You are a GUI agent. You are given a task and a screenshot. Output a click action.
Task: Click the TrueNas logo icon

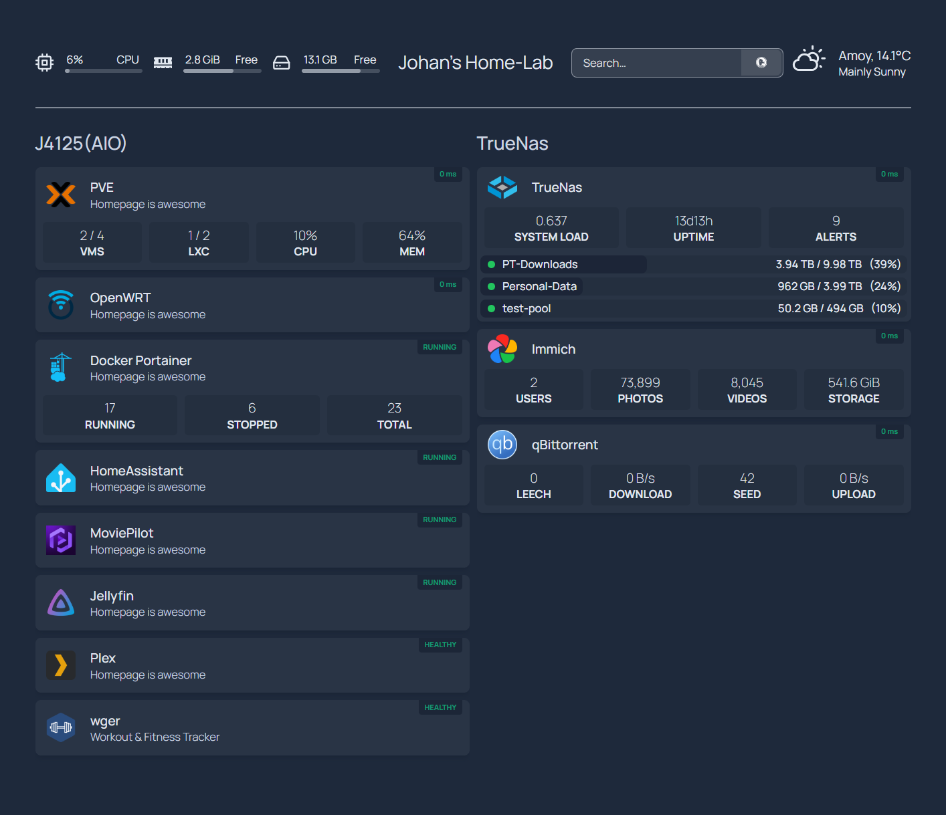[502, 187]
